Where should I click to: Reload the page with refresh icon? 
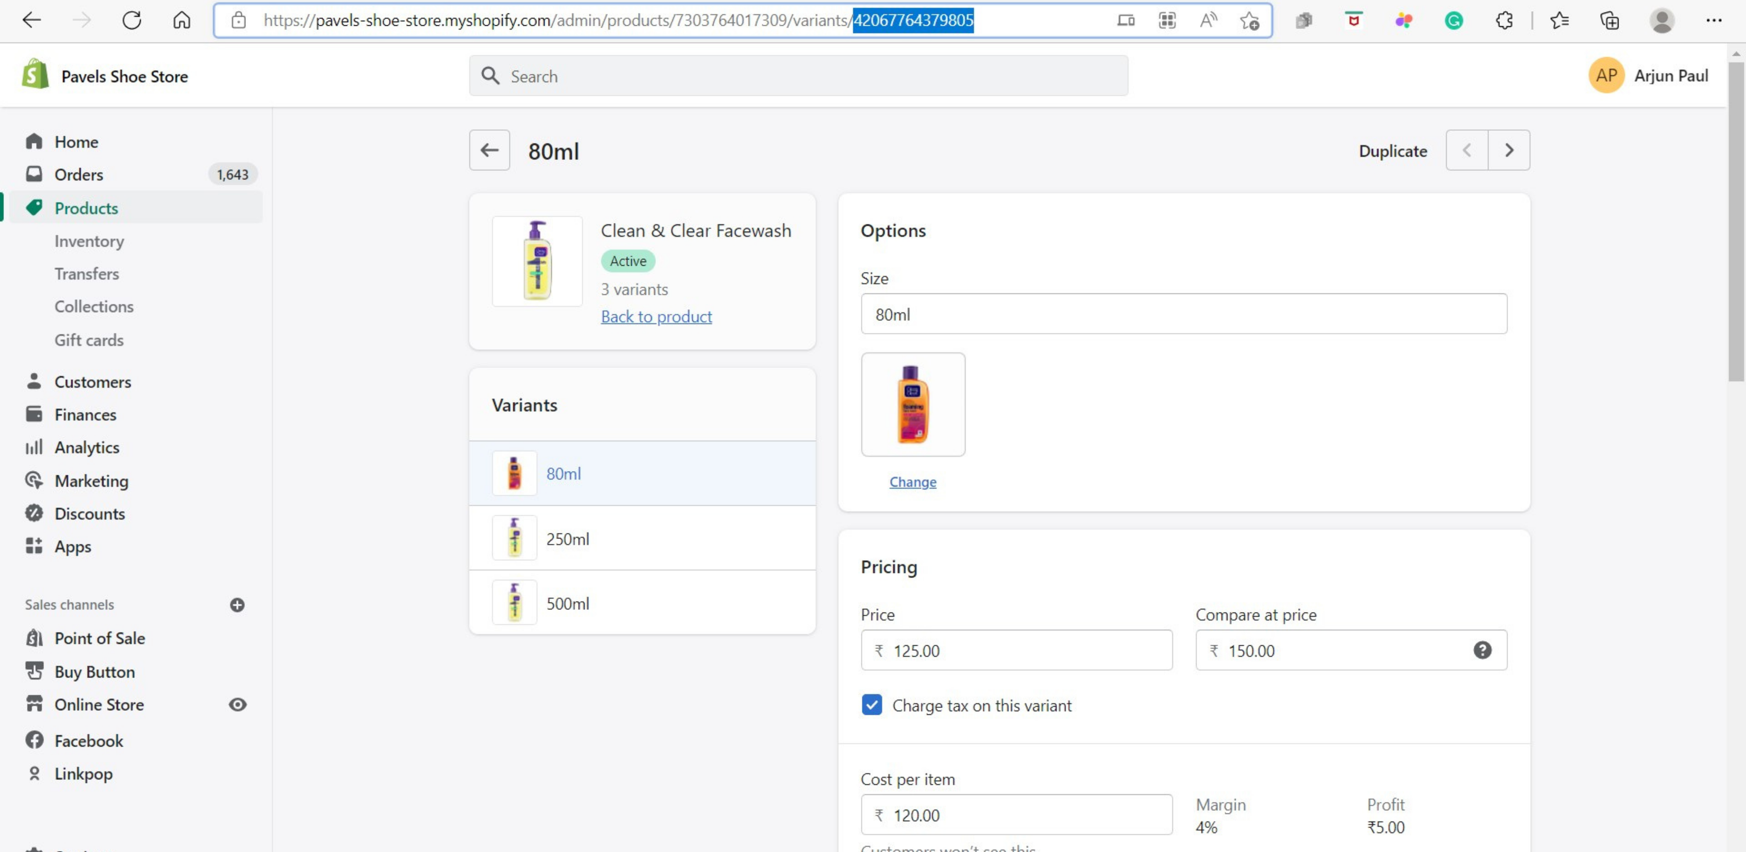point(132,20)
